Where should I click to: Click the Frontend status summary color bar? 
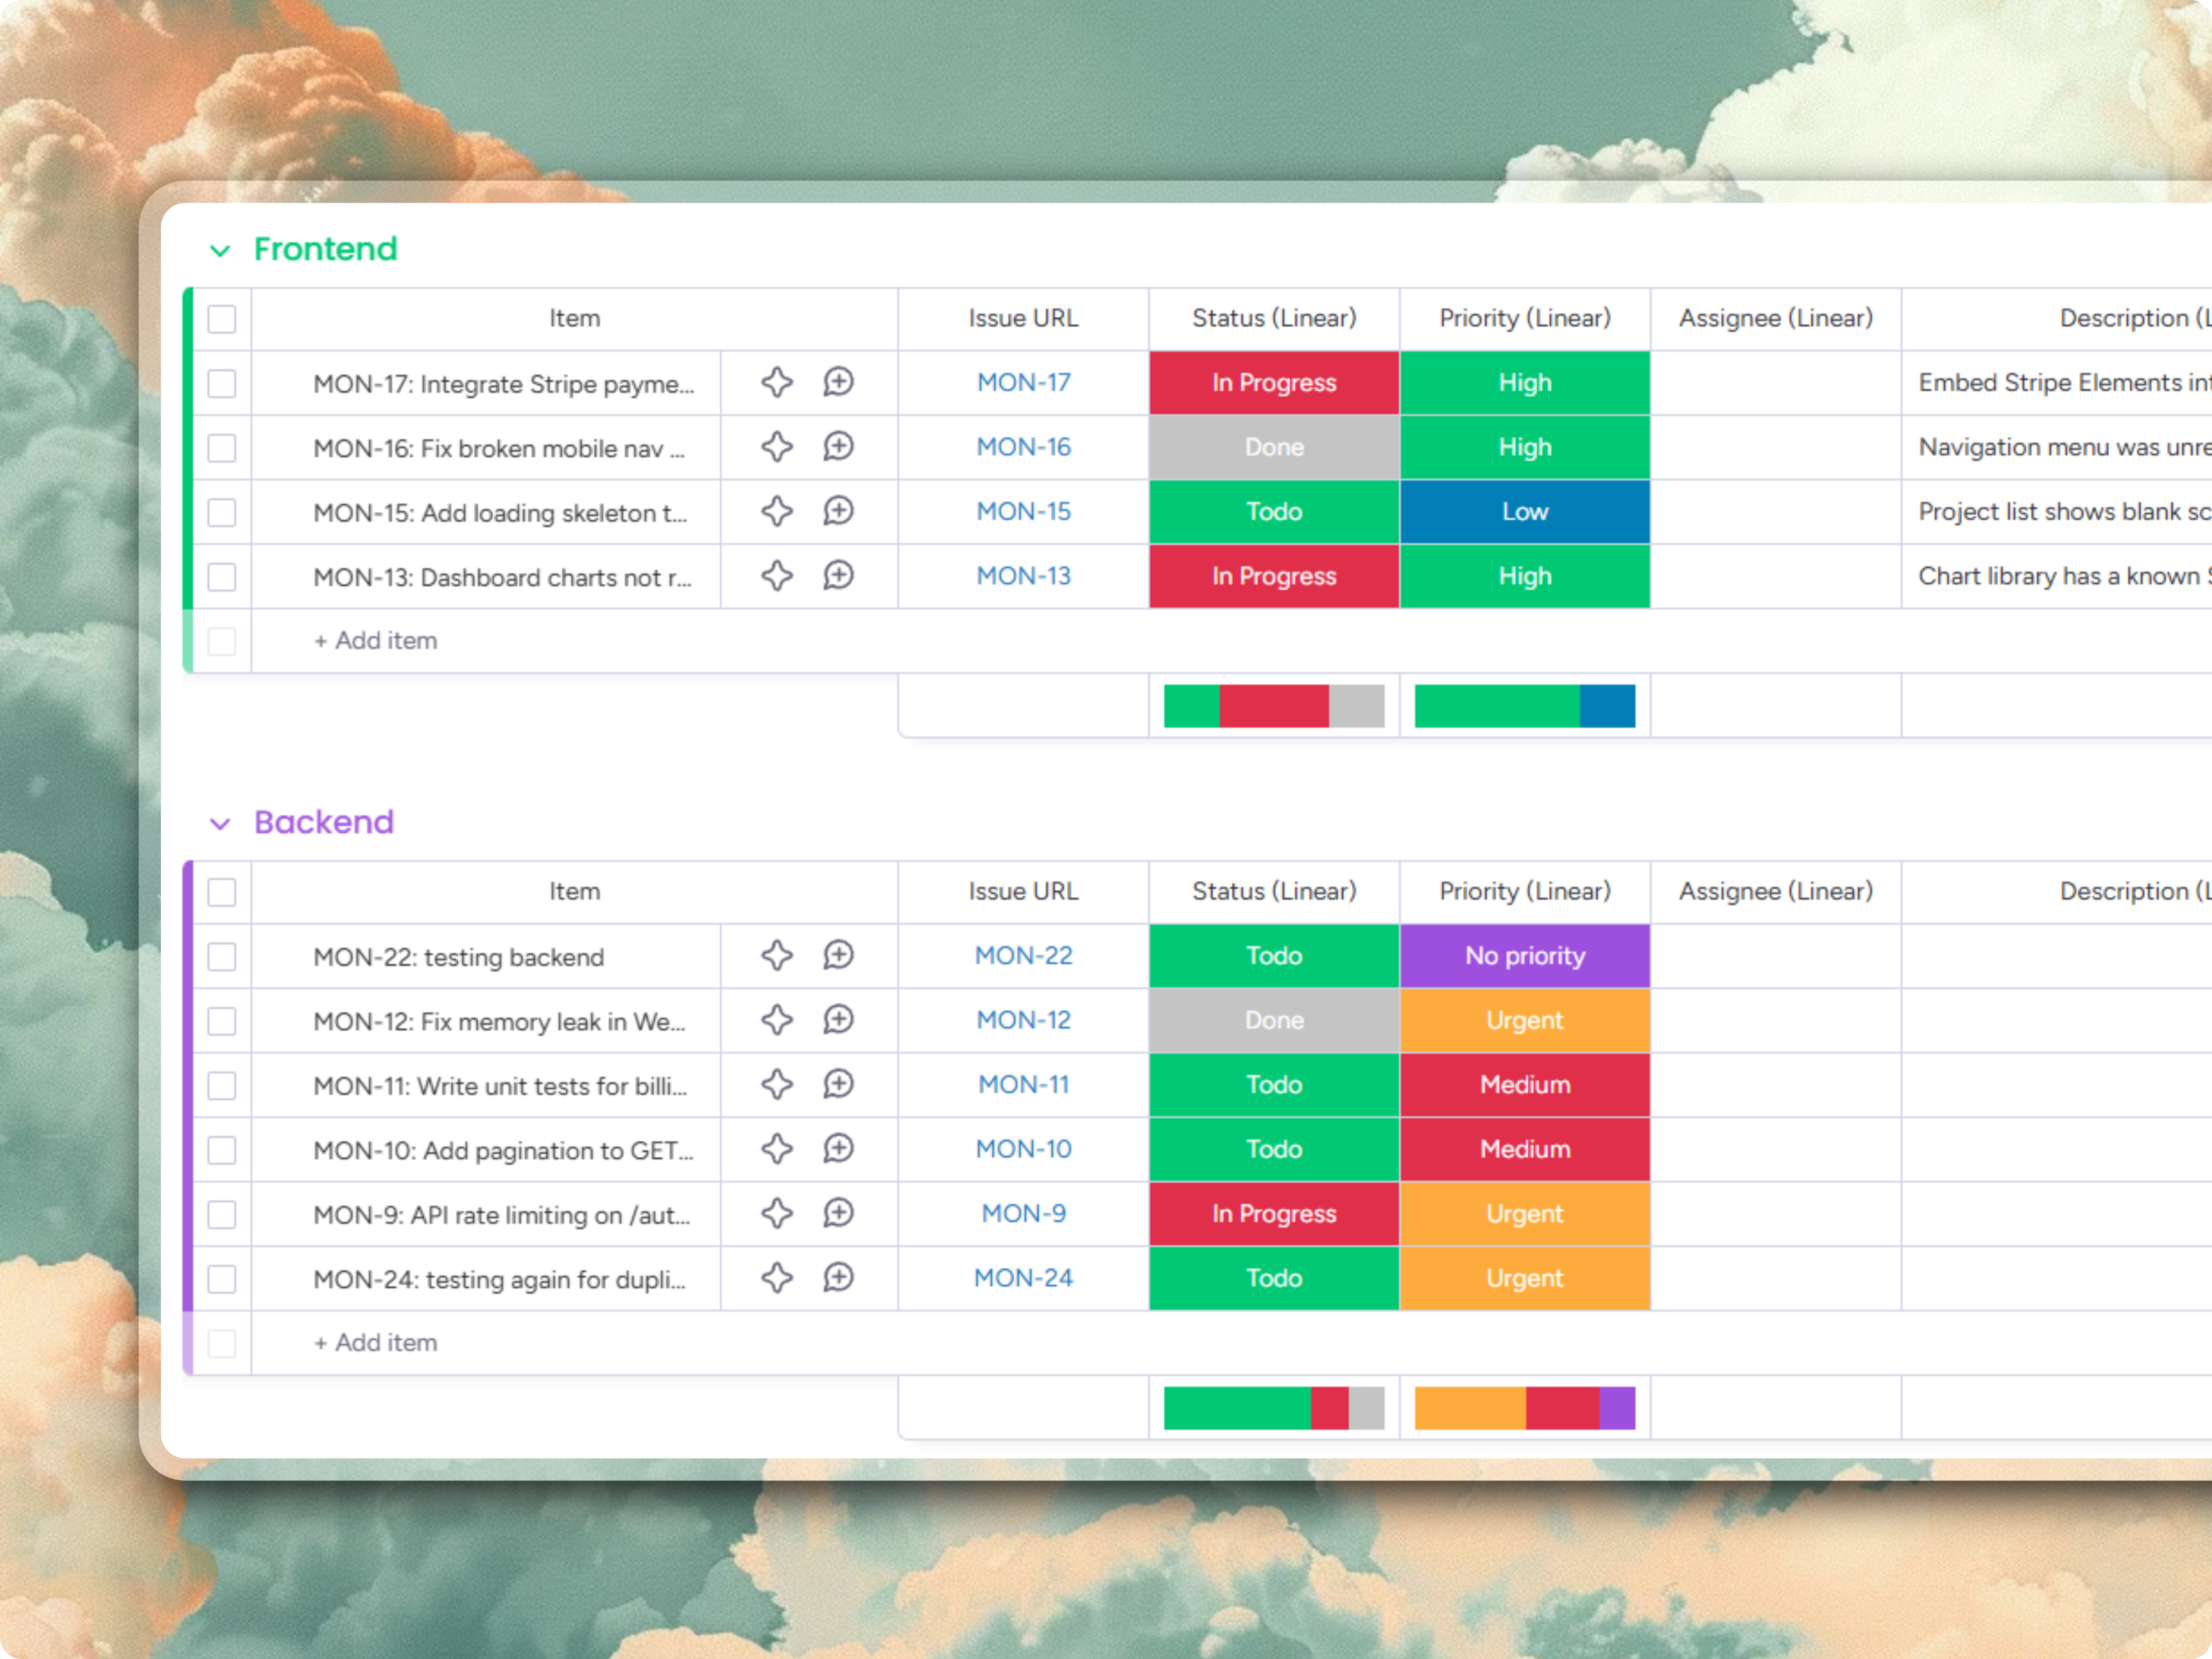click(1273, 706)
